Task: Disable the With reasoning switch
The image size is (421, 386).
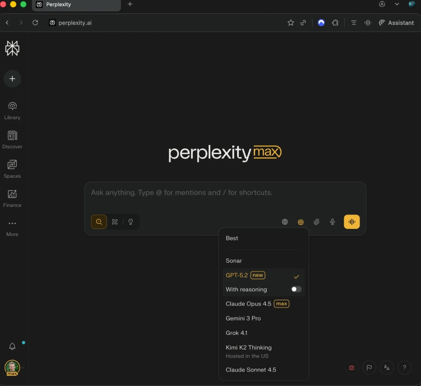Action: point(296,289)
